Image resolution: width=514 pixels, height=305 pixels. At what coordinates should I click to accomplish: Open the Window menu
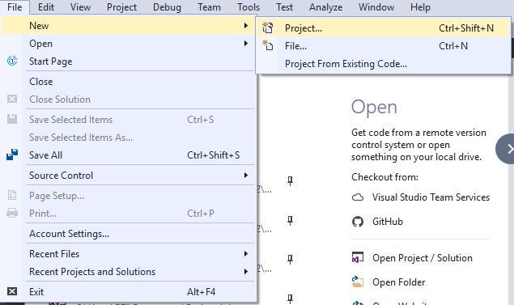(376, 7)
